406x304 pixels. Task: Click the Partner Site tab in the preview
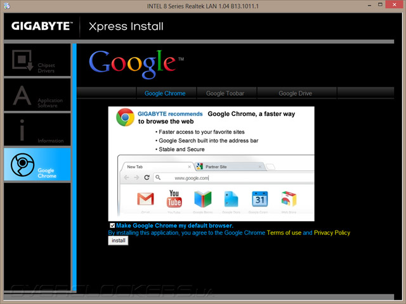coord(230,167)
